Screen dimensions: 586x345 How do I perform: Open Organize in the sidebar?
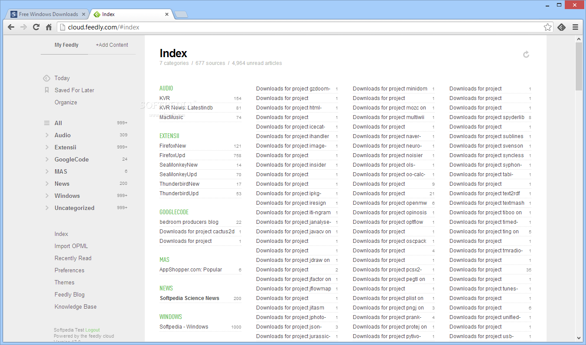(x=66, y=102)
